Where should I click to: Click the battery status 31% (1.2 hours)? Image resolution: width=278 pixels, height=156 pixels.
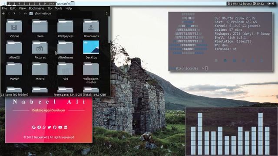click(239, 3)
